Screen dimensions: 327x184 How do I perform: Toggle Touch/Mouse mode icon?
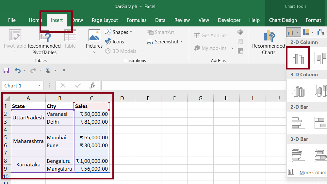pos(48,70)
